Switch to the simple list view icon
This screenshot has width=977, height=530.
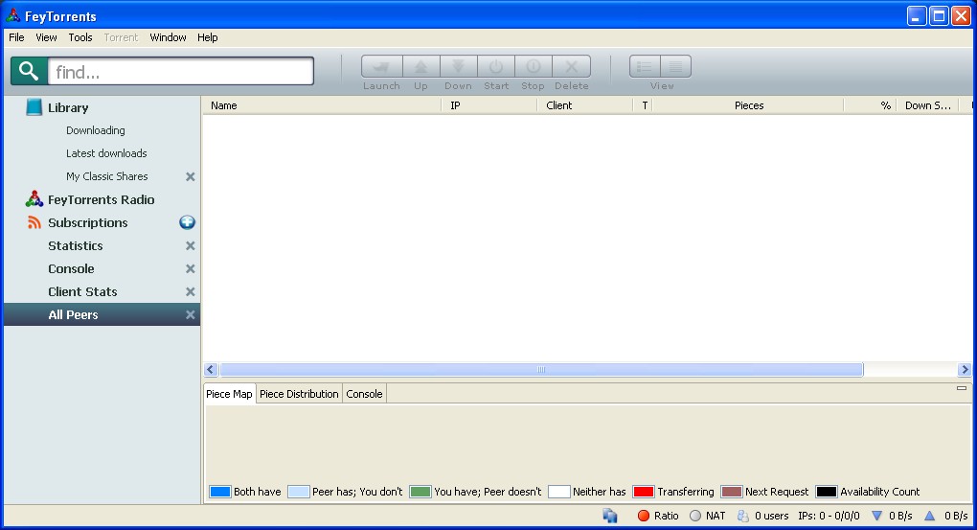click(x=645, y=66)
